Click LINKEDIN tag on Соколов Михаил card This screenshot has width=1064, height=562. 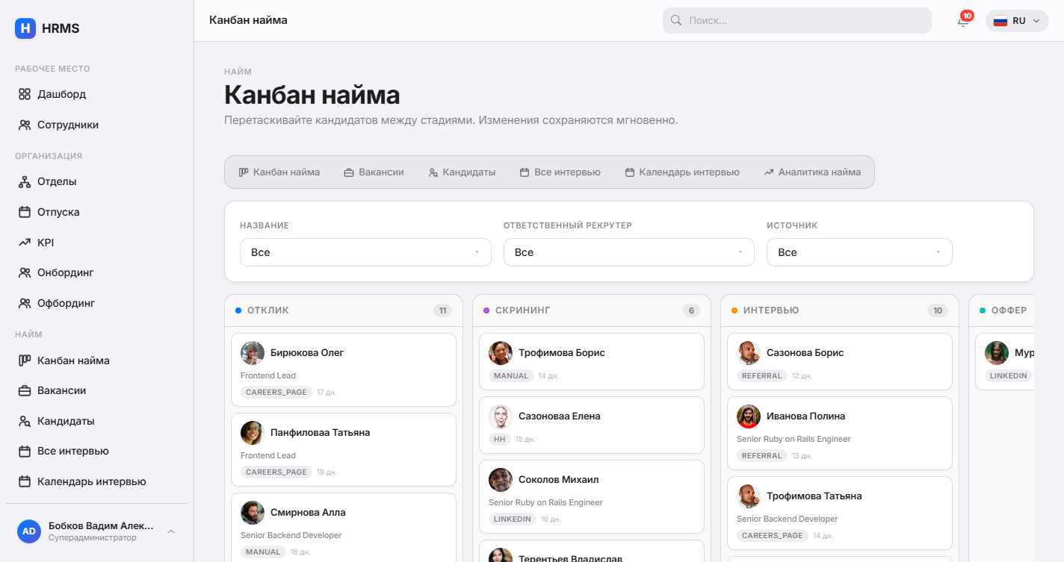pos(513,519)
